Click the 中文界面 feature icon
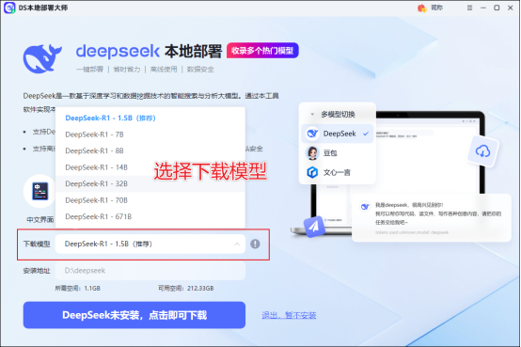 [x=40, y=191]
